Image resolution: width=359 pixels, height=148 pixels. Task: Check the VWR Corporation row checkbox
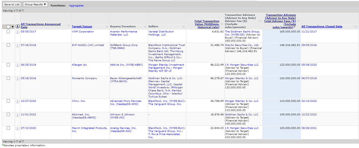pyautogui.click(x=8, y=32)
